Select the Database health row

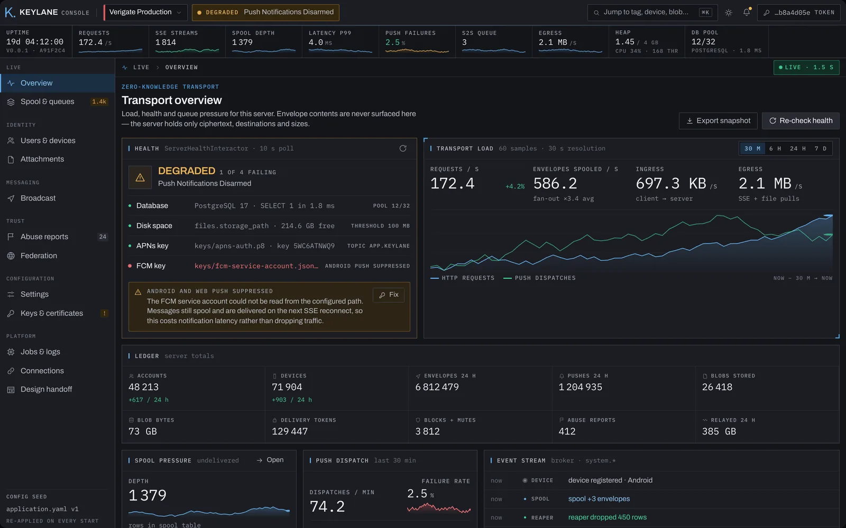[x=269, y=205]
